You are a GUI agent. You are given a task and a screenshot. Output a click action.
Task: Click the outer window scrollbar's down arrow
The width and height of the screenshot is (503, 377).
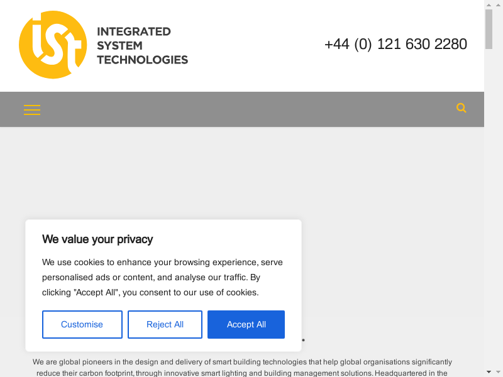click(498, 371)
